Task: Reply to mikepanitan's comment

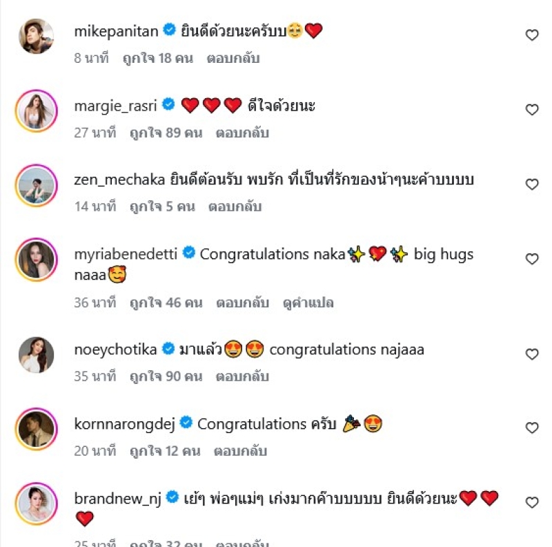Action: (233, 59)
